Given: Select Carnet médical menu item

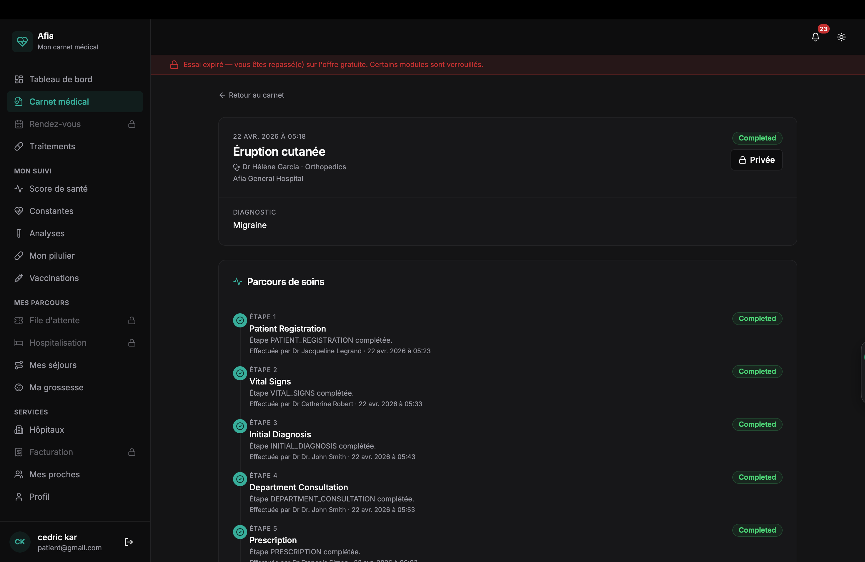Looking at the screenshot, I should pos(75,102).
